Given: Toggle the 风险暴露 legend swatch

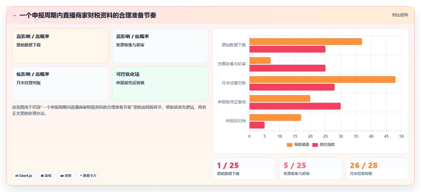Looking at the screenshot, I should [x=289, y=145].
